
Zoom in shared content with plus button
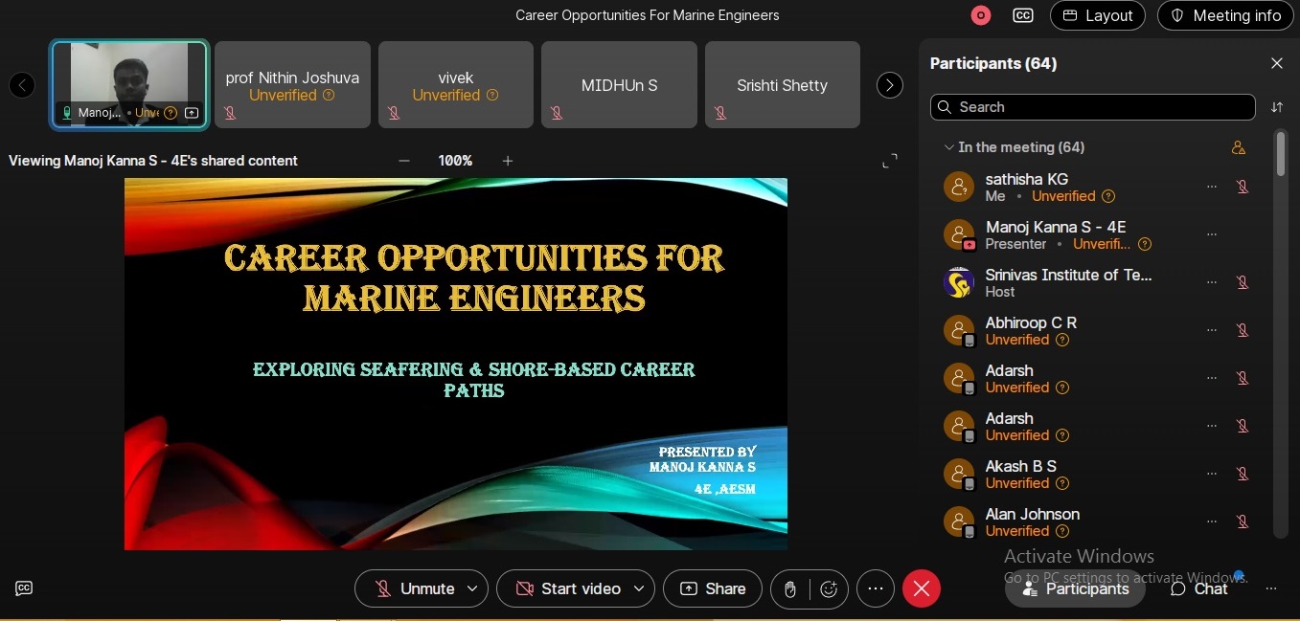pyautogui.click(x=508, y=161)
